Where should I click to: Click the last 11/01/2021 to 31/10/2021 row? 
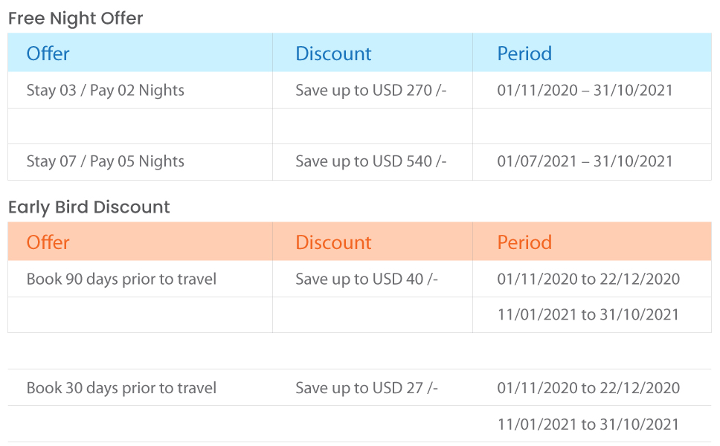click(x=359, y=424)
